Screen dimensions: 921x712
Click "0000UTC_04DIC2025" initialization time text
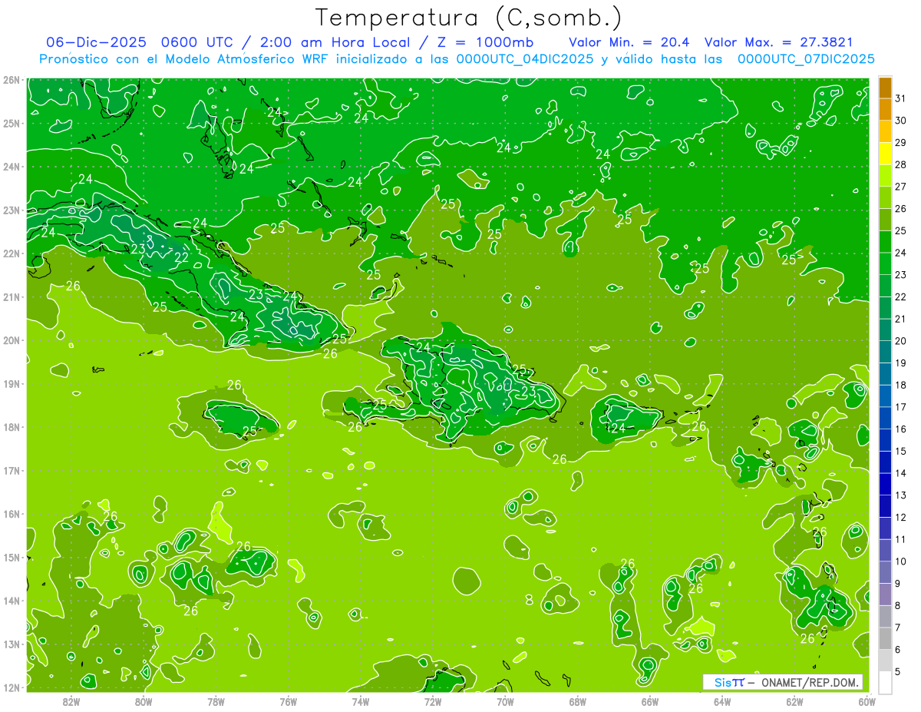click(x=525, y=59)
